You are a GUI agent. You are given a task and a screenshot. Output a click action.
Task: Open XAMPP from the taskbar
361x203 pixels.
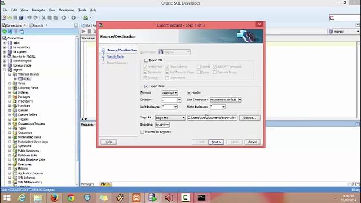coord(137,198)
